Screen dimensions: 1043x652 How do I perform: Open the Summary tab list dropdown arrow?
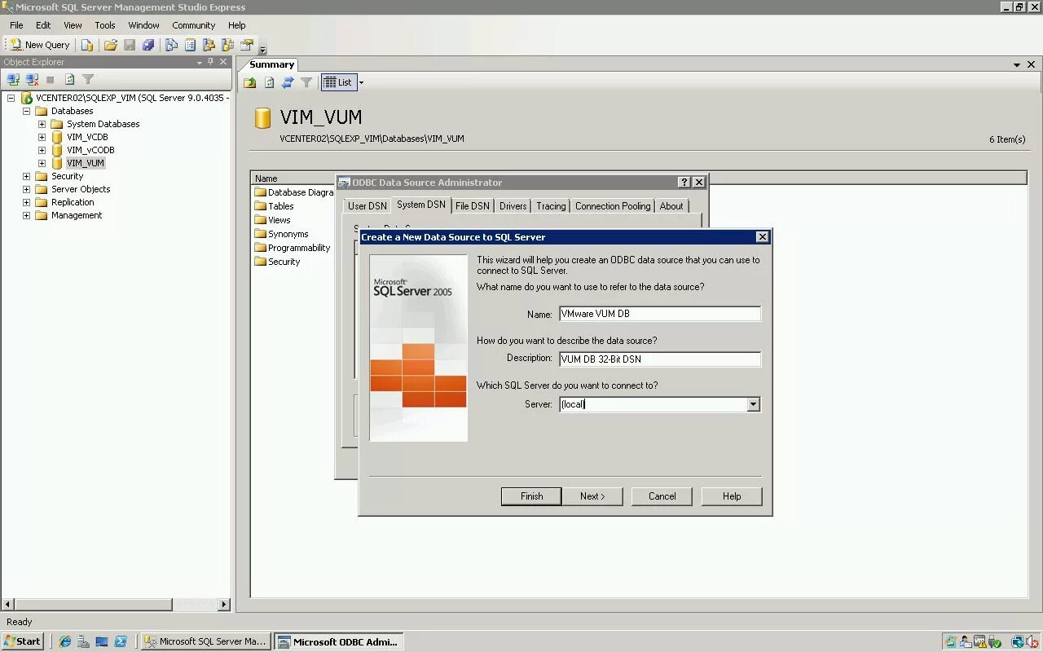pos(1017,64)
